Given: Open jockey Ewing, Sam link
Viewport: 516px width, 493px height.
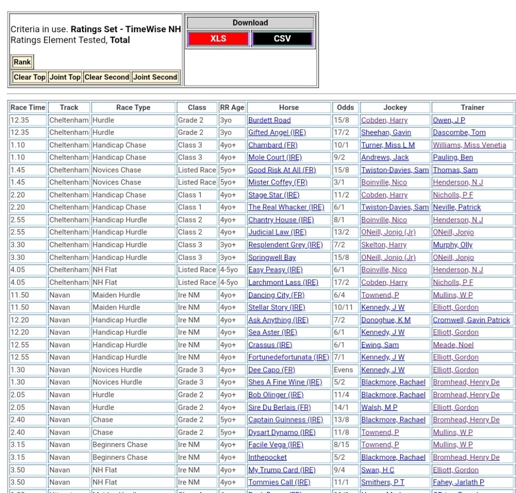Looking at the screenshot, I should pos(379,345).
